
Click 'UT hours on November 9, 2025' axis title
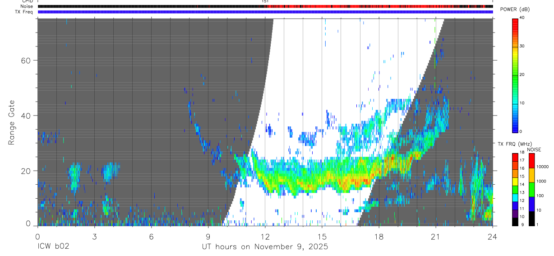pyautogui.click(x=265, y=247)
